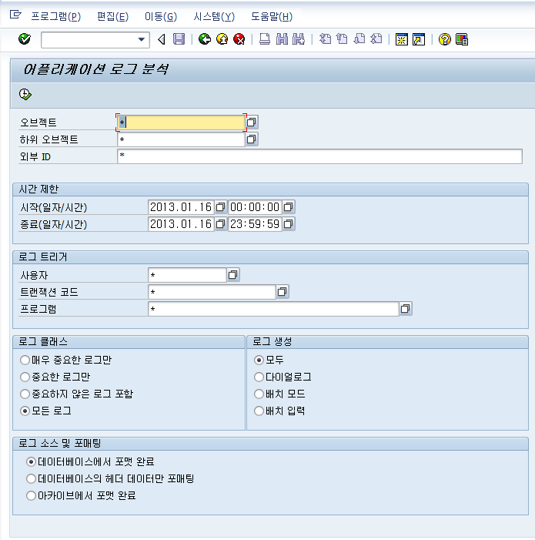Click the 종료 date field 2013.01.16
The height and width of the screenshot is (540, 535).
point(181,224)
